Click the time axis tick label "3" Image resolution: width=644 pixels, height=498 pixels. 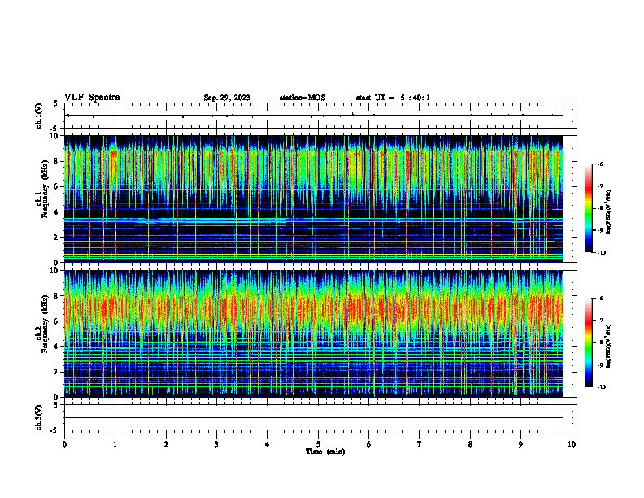216,444
